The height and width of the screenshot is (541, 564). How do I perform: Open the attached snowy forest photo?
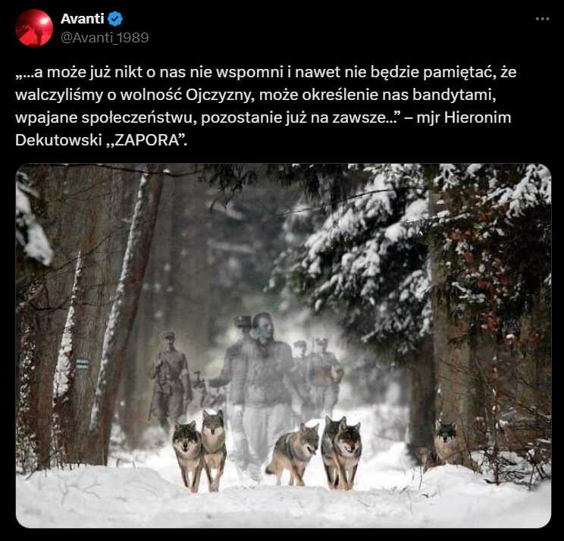point(284,346)
